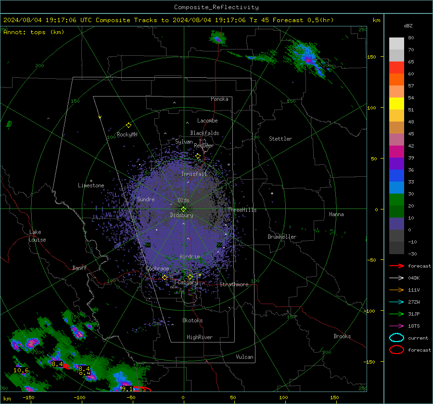Select the magenta 18TS arrow legend icon

[396, 326]
